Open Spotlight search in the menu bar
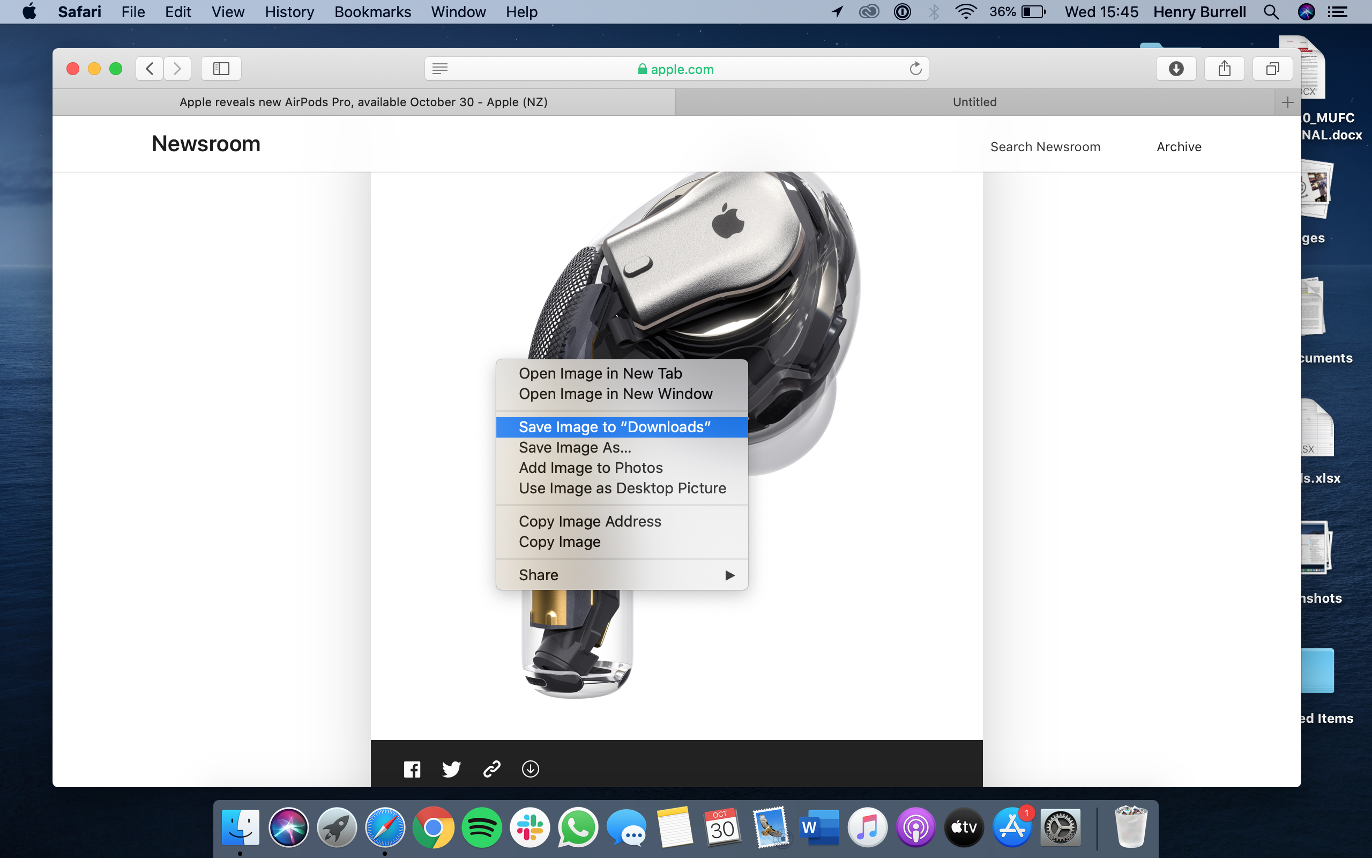 tap(1271, 12)
